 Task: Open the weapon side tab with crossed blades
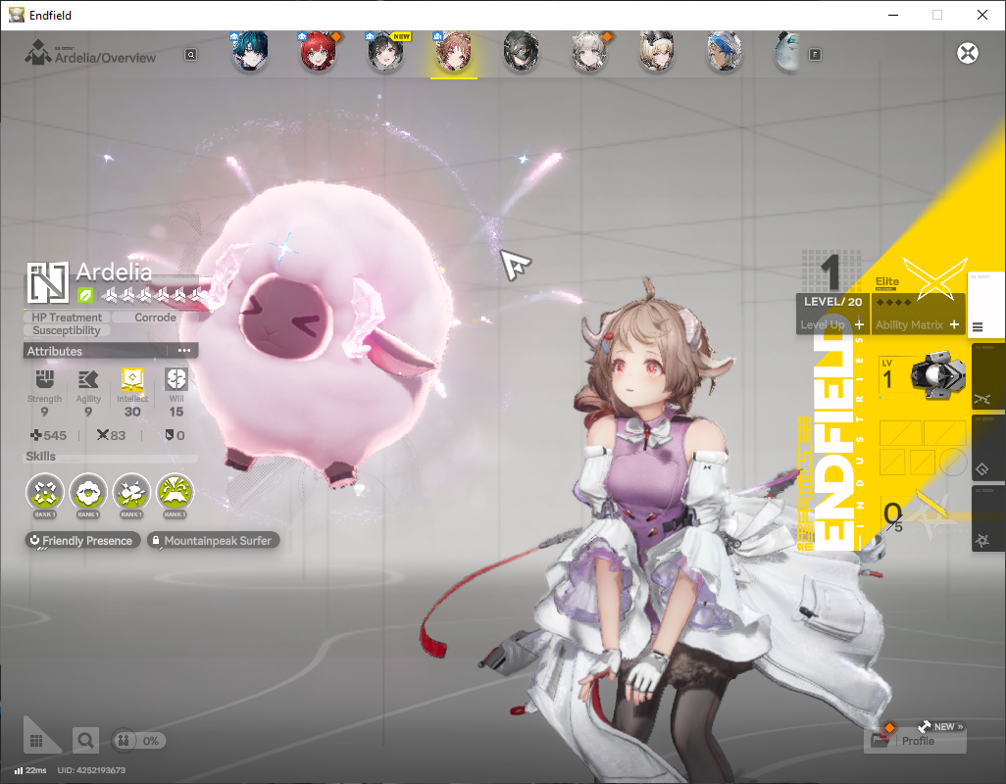[x=986, y=378]
